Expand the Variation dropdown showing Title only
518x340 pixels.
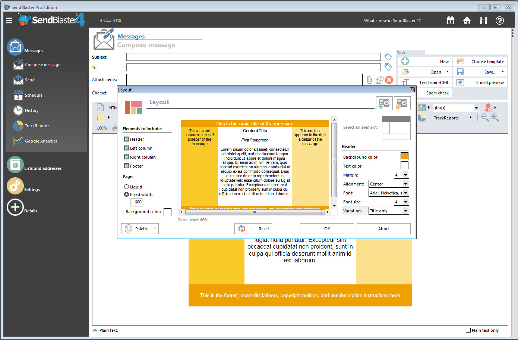click(389, 211)
